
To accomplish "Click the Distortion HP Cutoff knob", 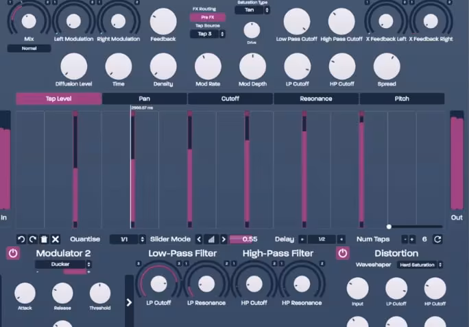I will point(435,289).
